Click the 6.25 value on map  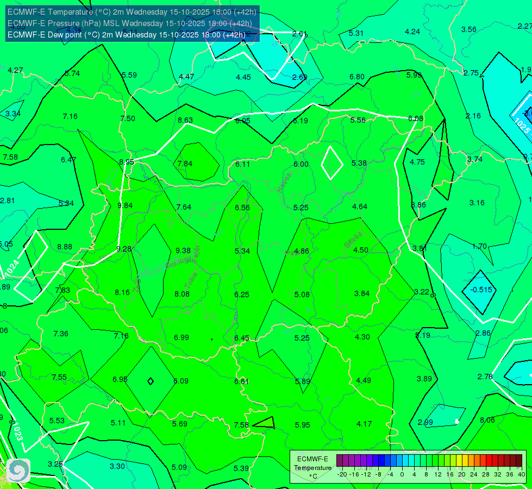point(242,294)
